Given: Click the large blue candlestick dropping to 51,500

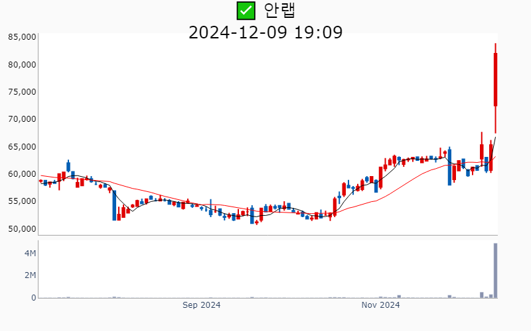Looking at the screenshot, I should 114,205.
